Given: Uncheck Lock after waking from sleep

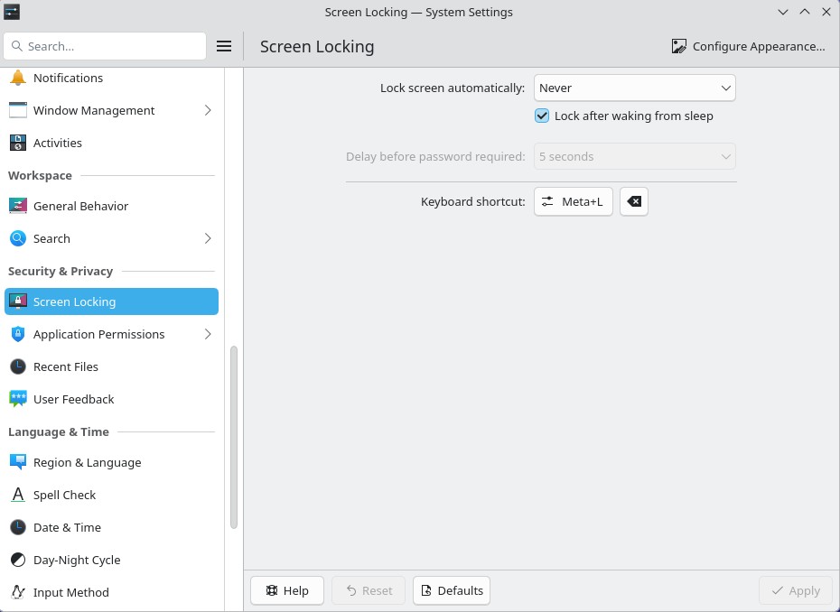Looking at the screenshot, I should click(542, 116).
